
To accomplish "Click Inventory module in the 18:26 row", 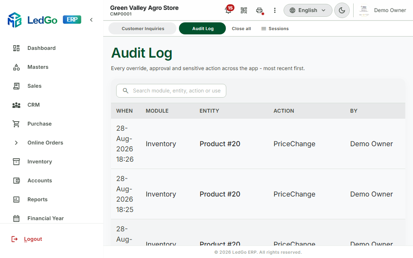I will coord(161,144).
